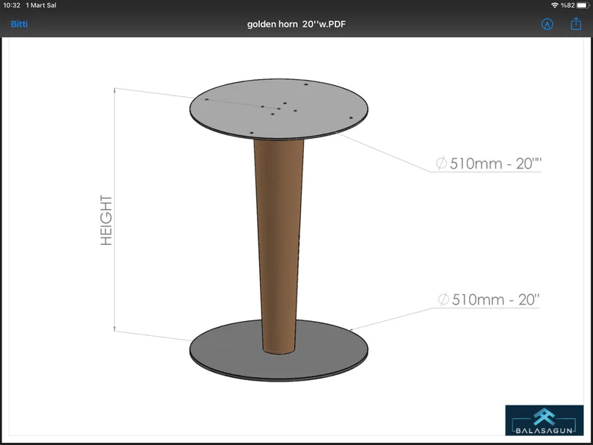This screenshot has height=445, width=593.
Task: Click the diameter symbol beside the upper 510mm label
Action: click(x=441, y=164)
